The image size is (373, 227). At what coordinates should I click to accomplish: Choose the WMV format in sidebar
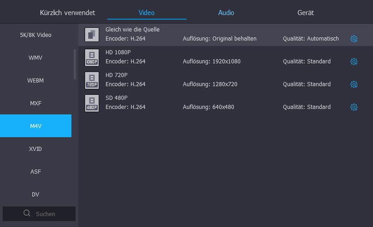coord(35,57)
